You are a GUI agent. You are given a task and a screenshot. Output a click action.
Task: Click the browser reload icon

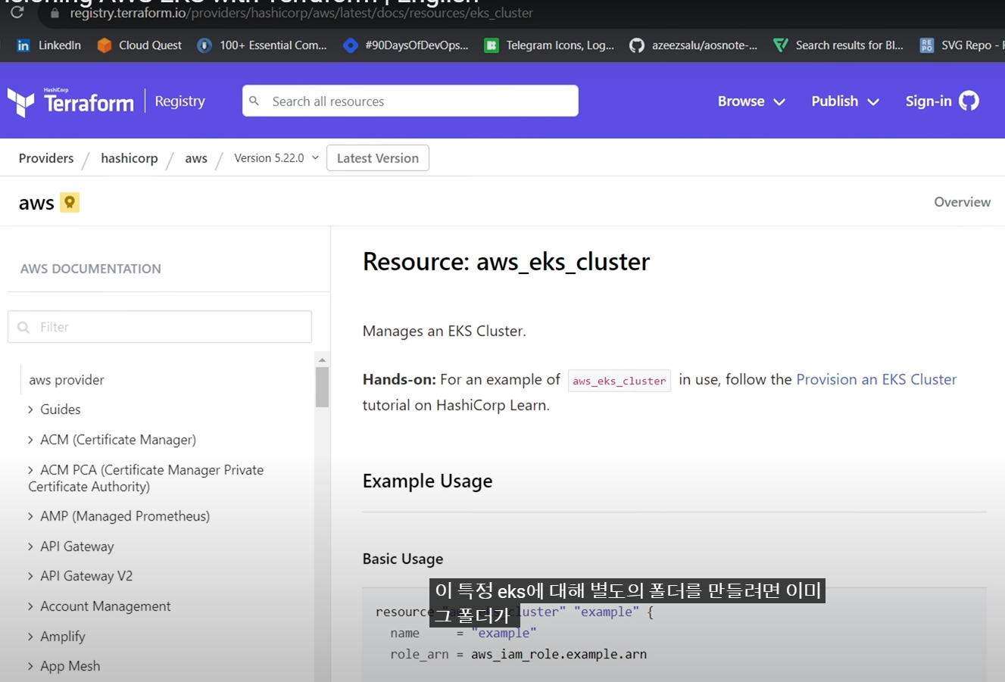pyautogui.click(x=17, y=13)
